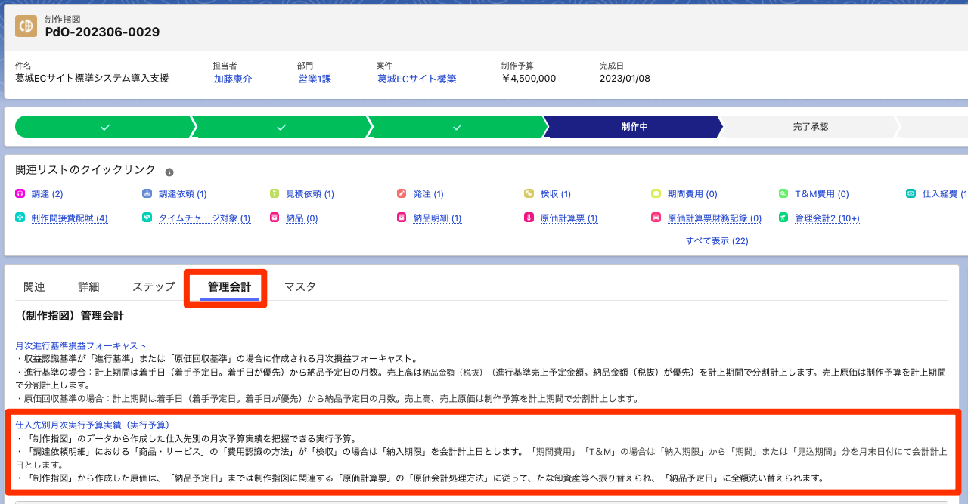The height and width of the screenshot is (504, 968).
Task: Open 担当者 link 加藤康介
Action: click(x=232, y=79)
